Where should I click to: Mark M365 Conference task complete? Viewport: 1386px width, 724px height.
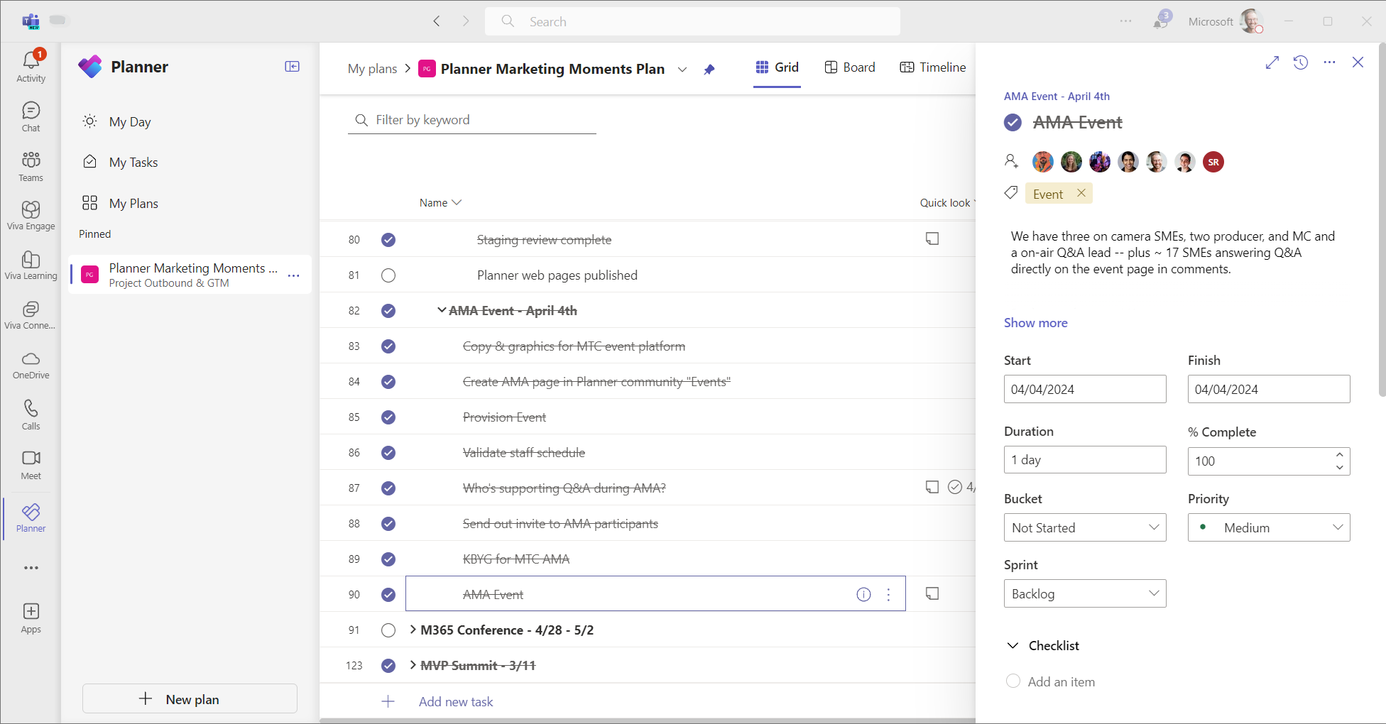point(388,630)
